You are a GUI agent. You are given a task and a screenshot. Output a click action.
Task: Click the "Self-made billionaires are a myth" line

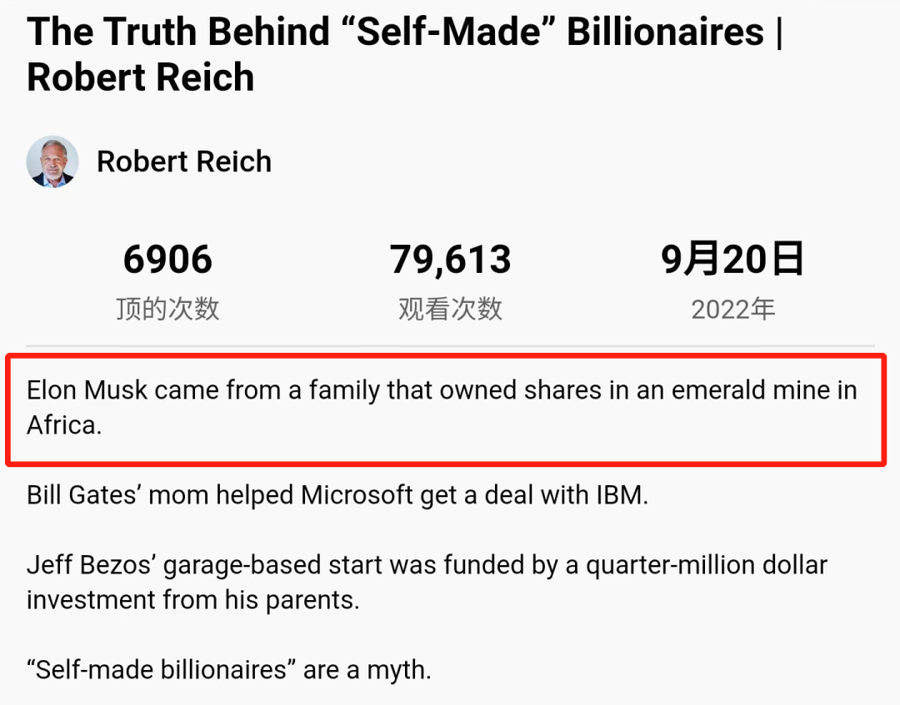pos(228,670)
